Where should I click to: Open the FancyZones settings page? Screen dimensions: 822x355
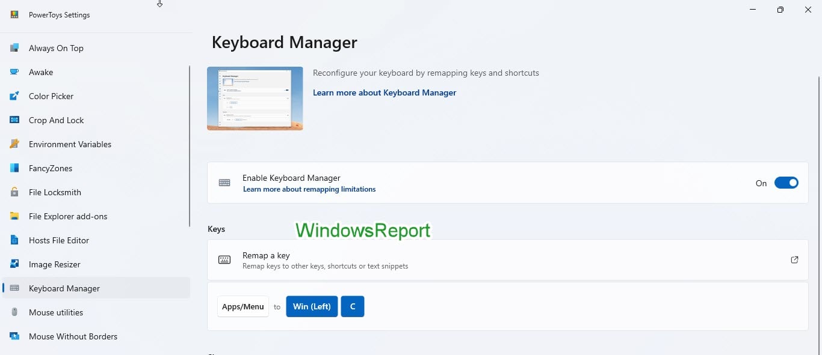point(96,168)
